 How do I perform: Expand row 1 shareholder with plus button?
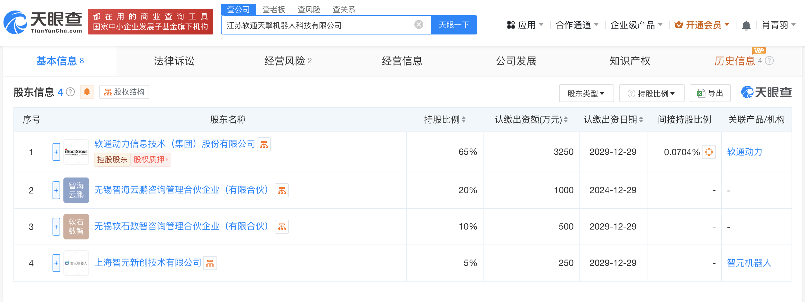pos(56,152)
